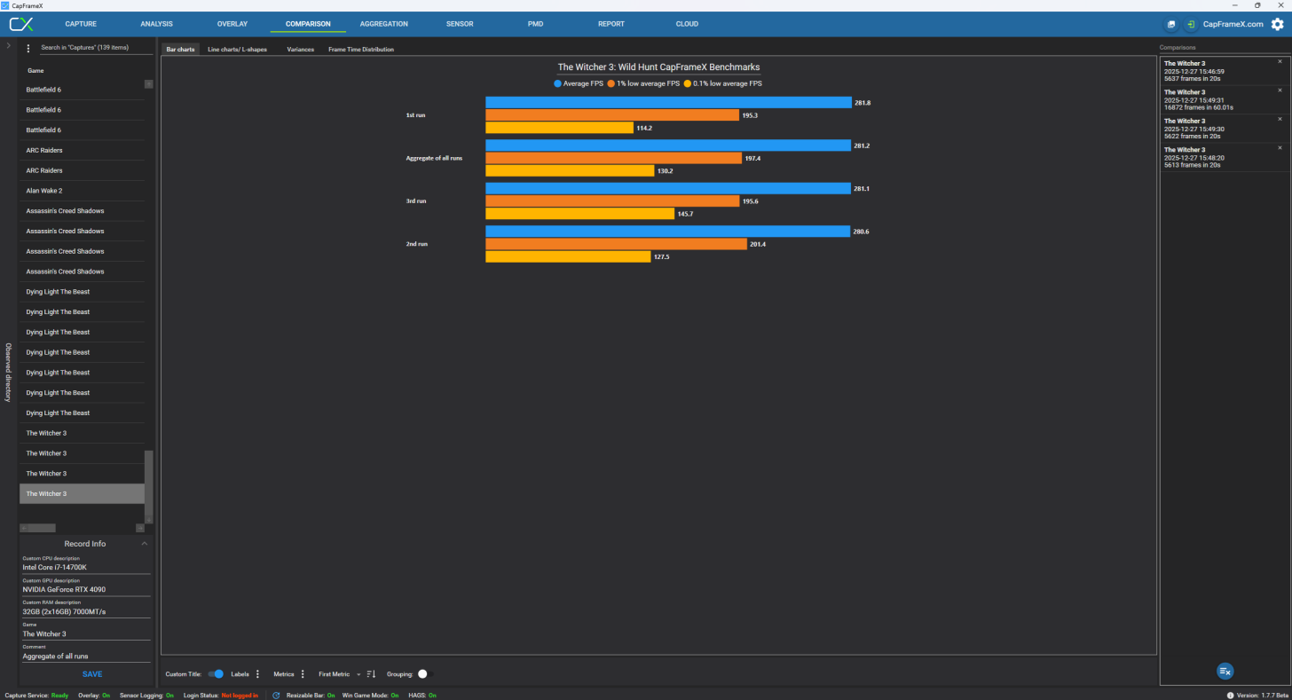Focus the Search in Captures field
This screenshot has width=1292, height=700.
(96, 48)
